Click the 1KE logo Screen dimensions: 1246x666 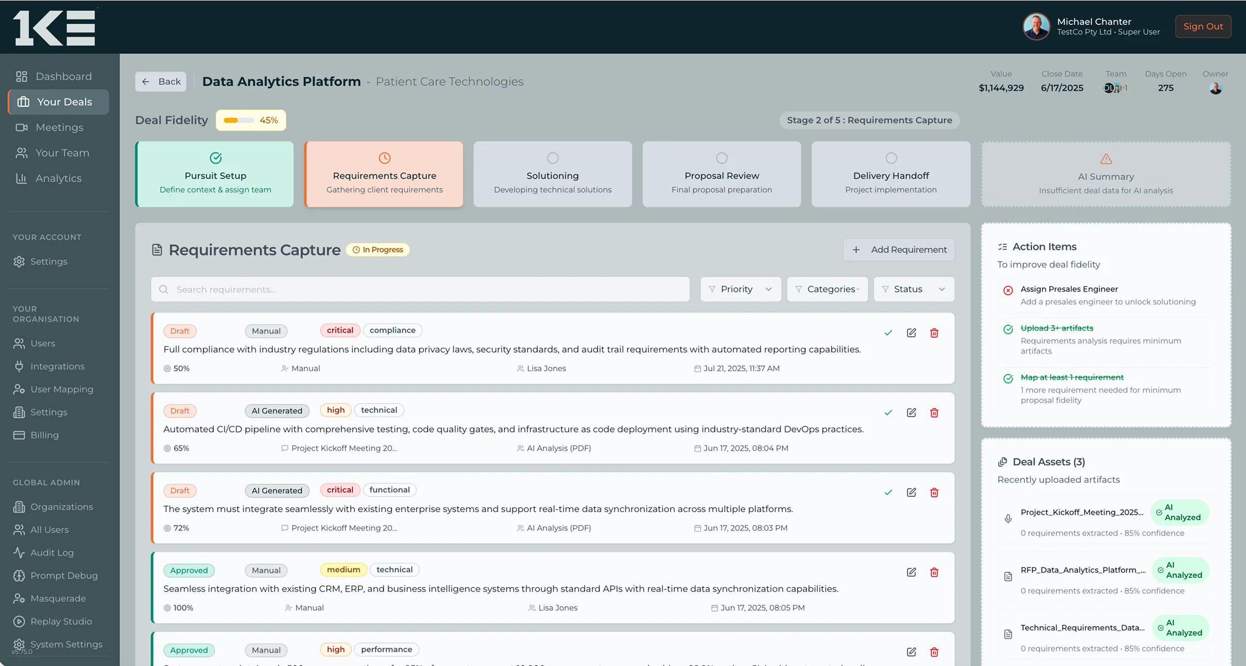tap(54, 28)
